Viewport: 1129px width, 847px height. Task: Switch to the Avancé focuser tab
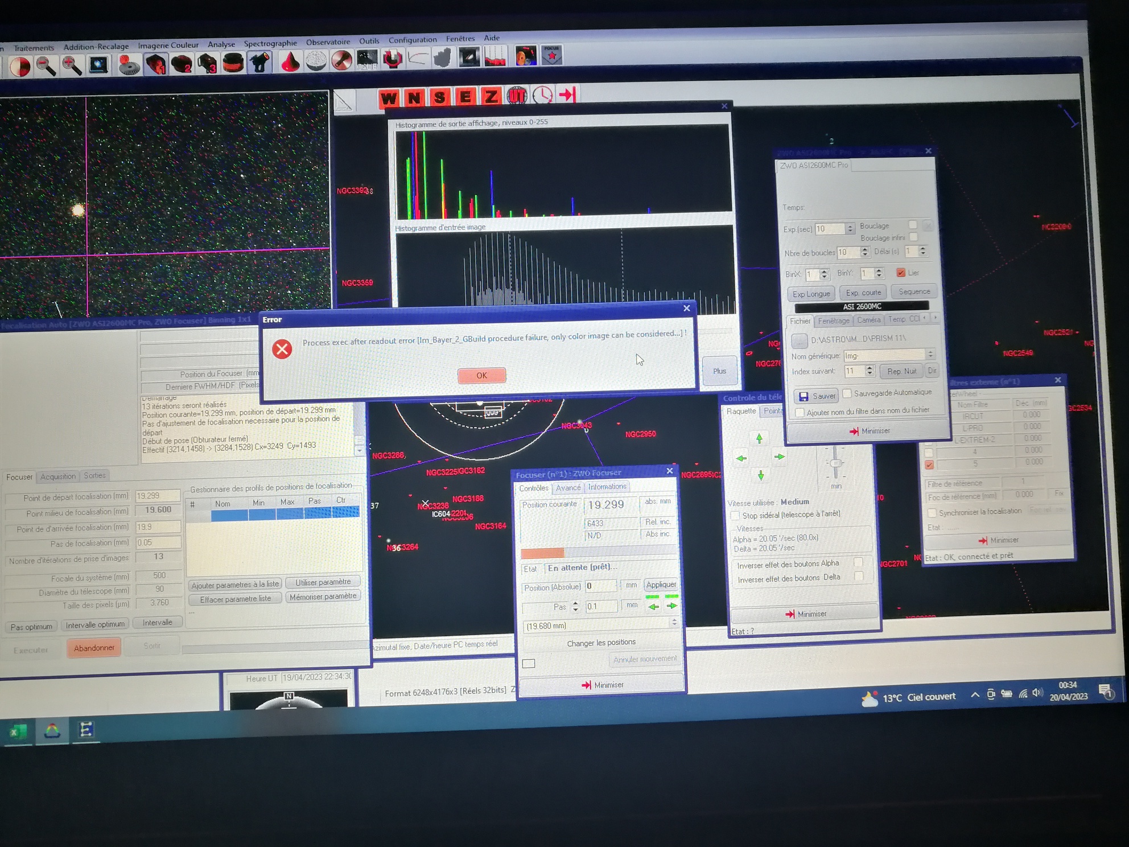[568, 488]
